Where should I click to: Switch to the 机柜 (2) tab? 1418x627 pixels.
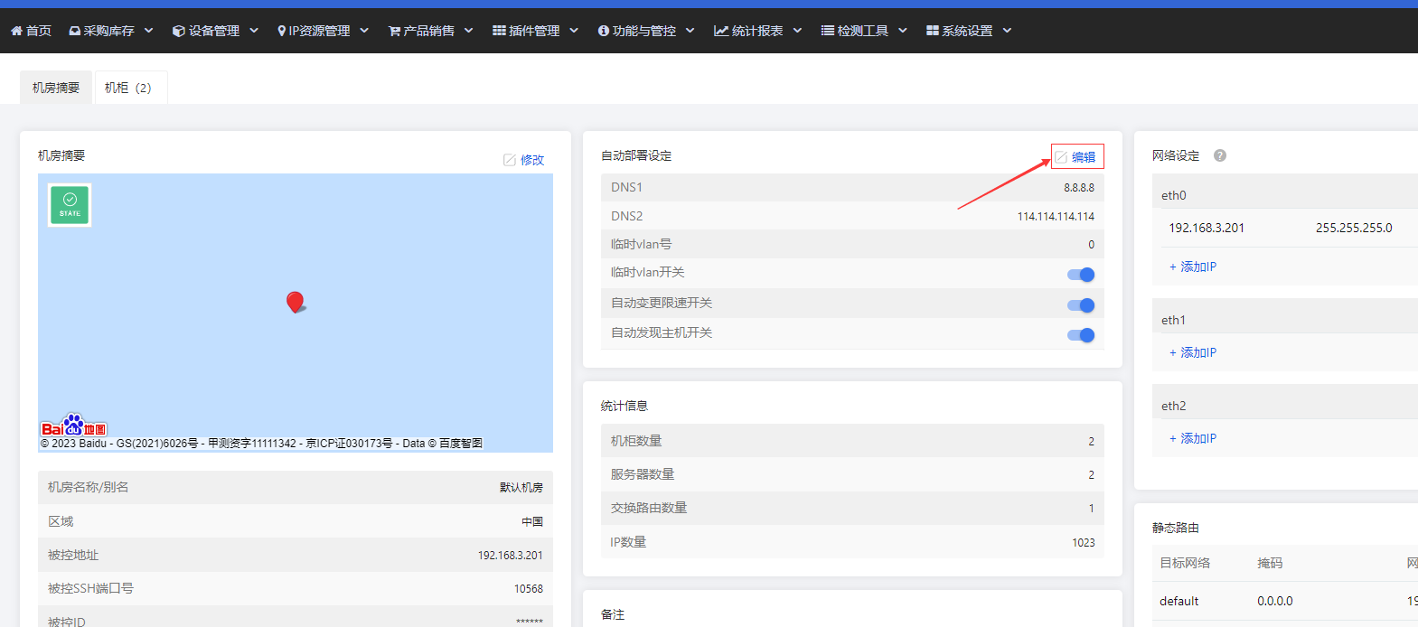(128, 88)
